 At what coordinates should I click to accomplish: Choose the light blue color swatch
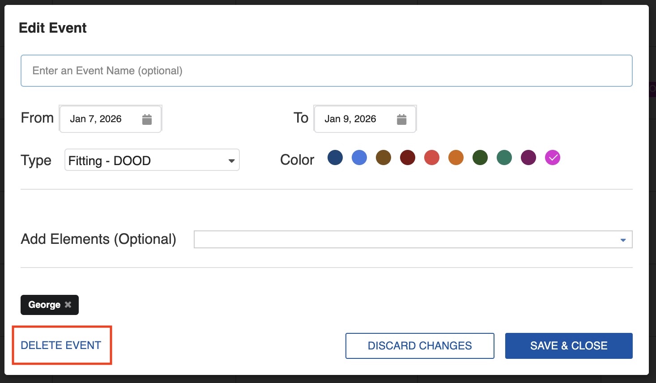coord(359,157)
